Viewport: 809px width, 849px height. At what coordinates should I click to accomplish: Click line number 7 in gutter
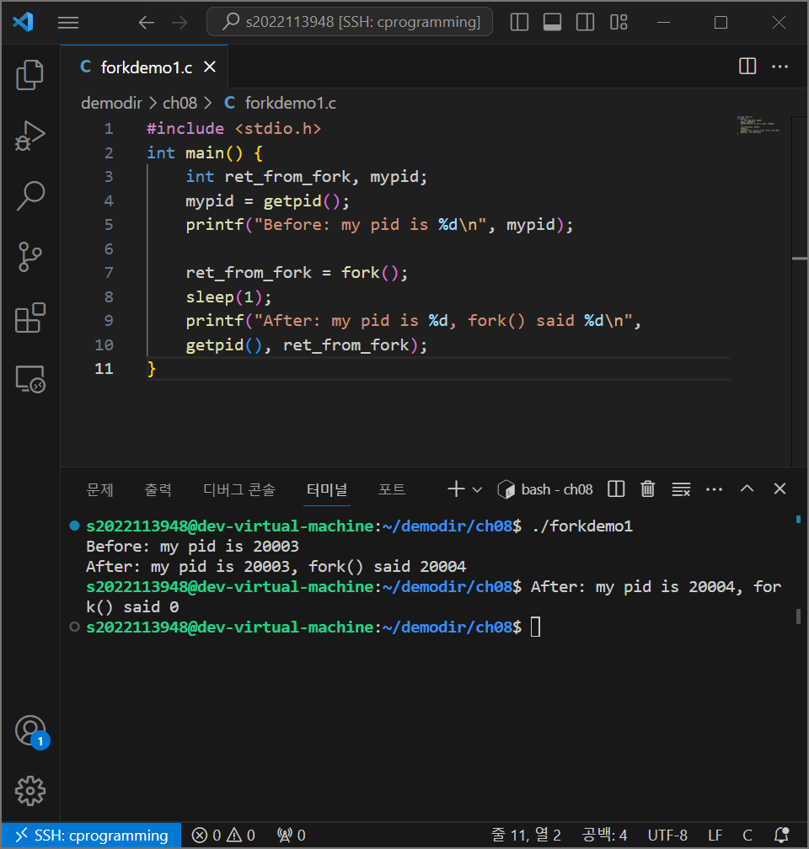(x=109, y=272)
